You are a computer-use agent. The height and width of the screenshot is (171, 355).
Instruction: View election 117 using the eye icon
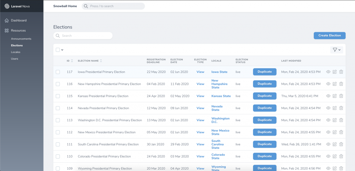pos(328,72)
